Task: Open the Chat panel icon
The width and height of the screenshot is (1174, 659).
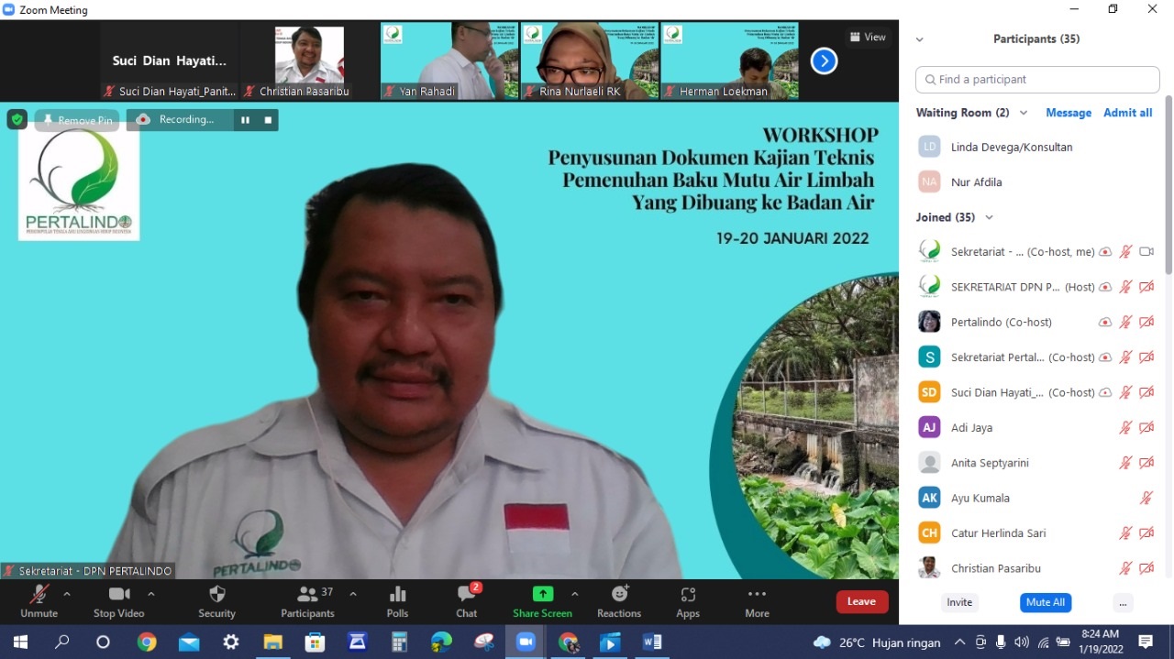Action: [x=467, y=595]
